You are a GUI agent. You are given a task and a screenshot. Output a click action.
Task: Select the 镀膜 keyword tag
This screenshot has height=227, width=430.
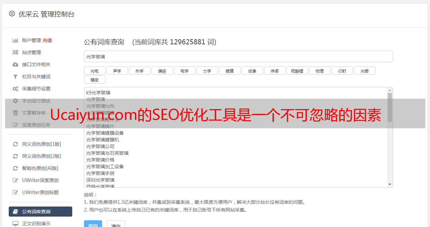pos(230,71)
